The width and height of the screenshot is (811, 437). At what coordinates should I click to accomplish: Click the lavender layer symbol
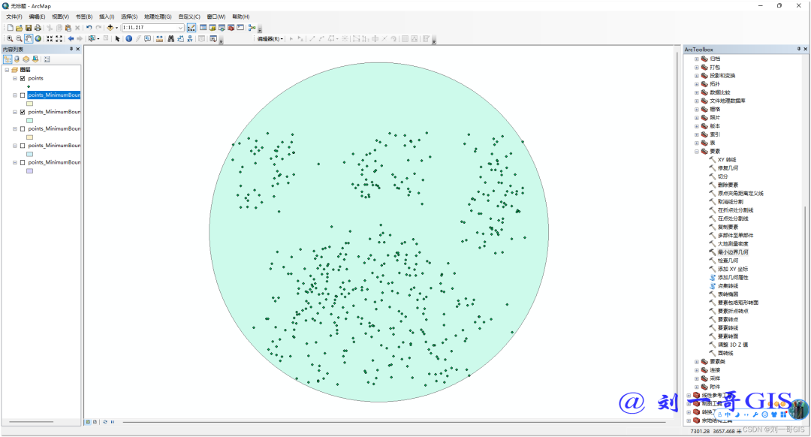point(29,170)
